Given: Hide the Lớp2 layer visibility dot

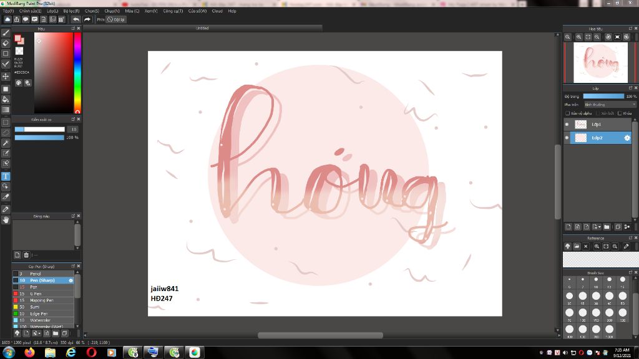Looking at the screenshot, I should coord(567,138).
